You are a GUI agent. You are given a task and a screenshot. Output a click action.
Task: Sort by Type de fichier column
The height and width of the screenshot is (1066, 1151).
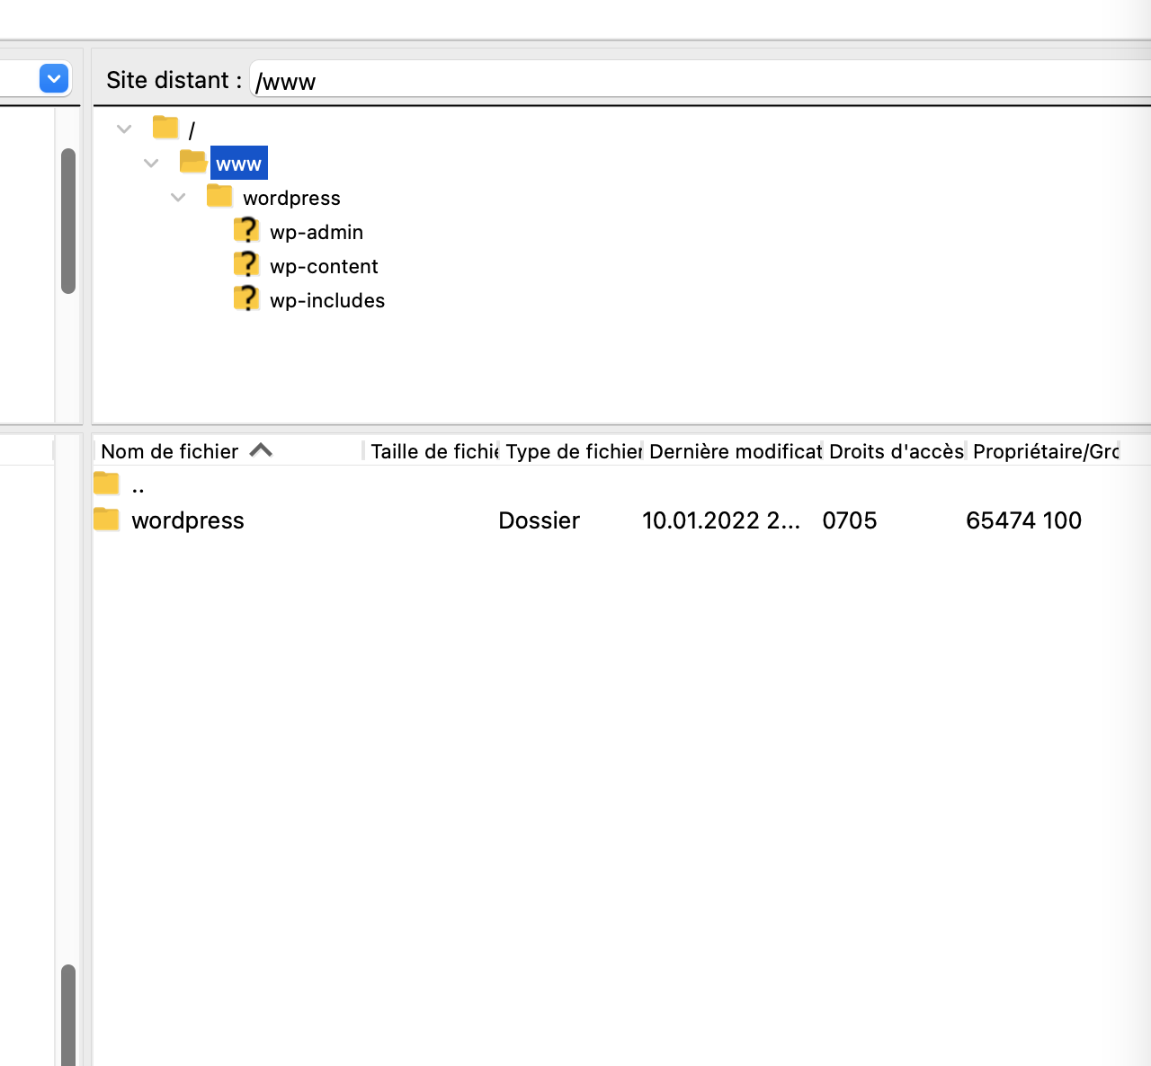[x=572, y=451]
